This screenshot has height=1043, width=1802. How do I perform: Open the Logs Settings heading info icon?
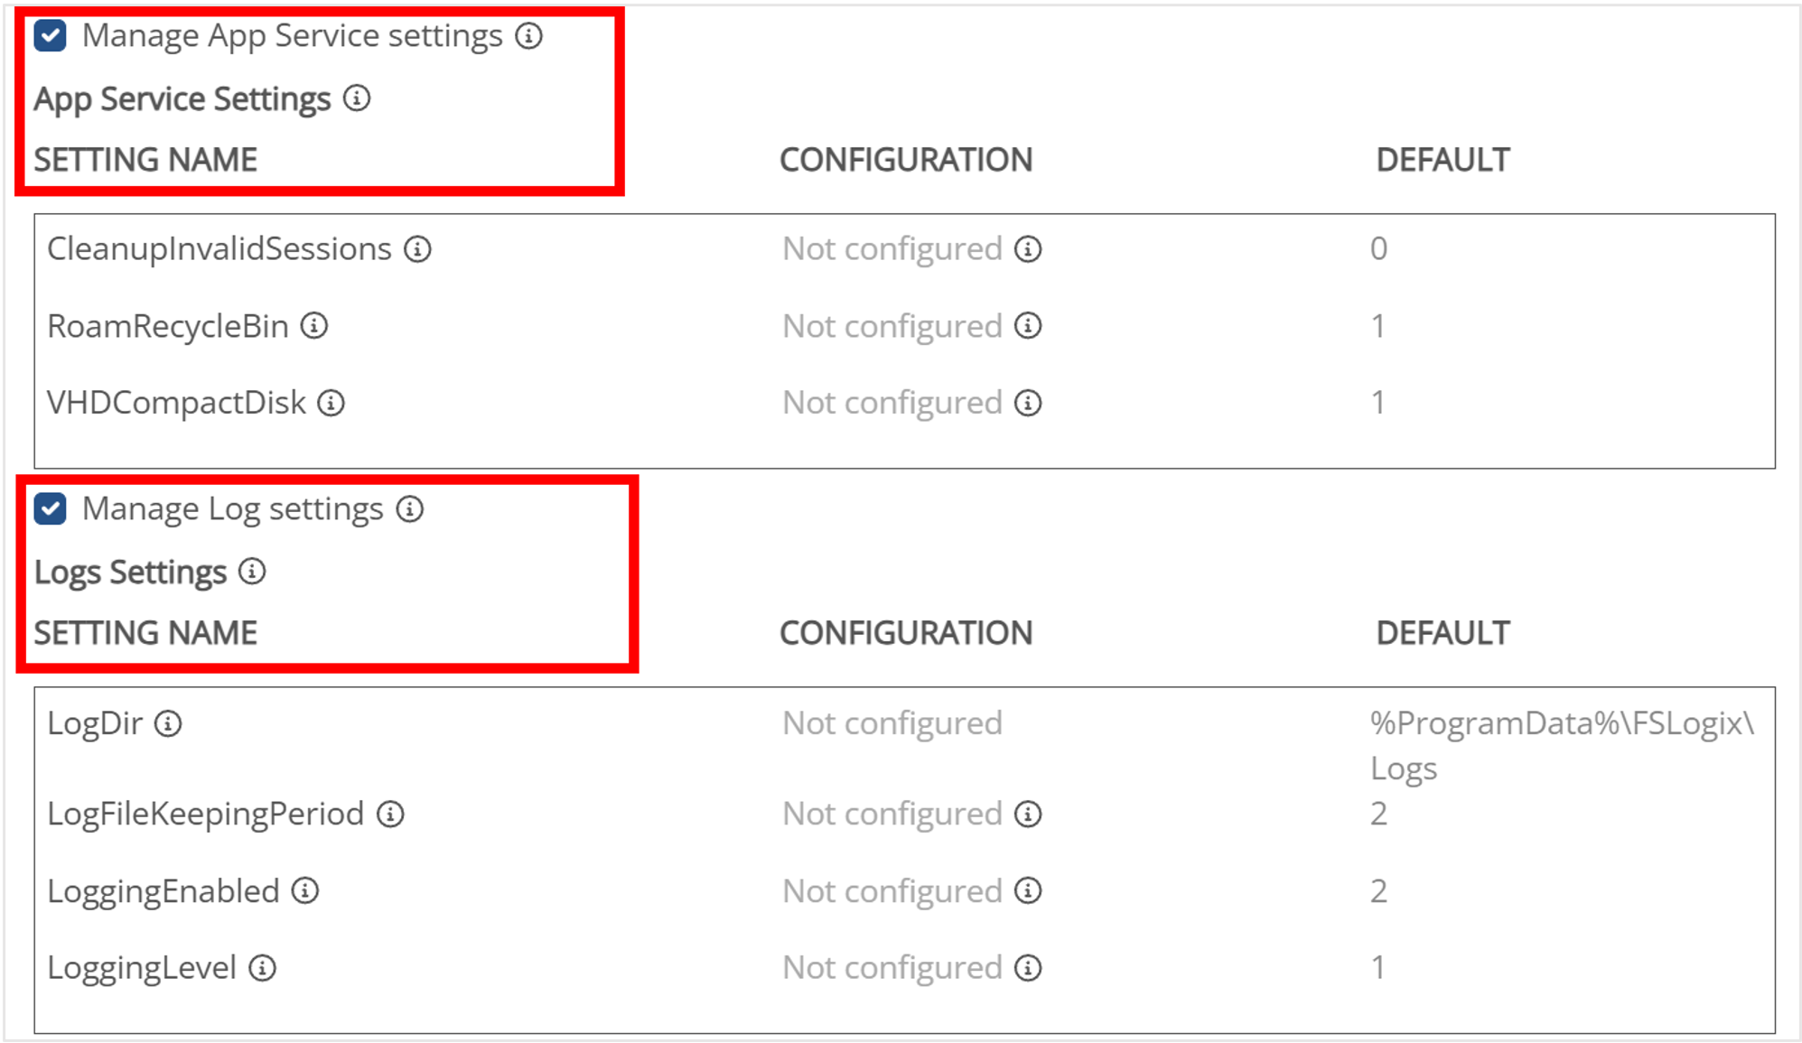[252, 572]
